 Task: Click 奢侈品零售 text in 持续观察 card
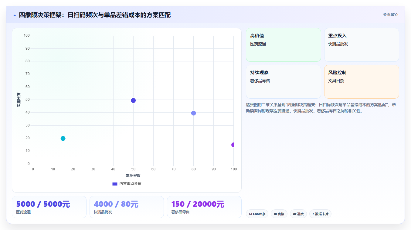pos(260,81)
